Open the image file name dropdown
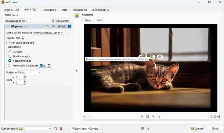This screenshot has height=133, width=224. (62, 33)
